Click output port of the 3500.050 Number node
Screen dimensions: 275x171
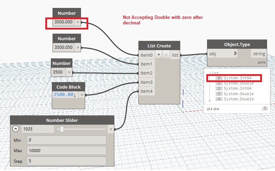(x=78, y=47)
